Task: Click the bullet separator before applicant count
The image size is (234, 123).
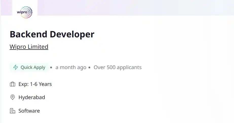Action: point(89,68)
